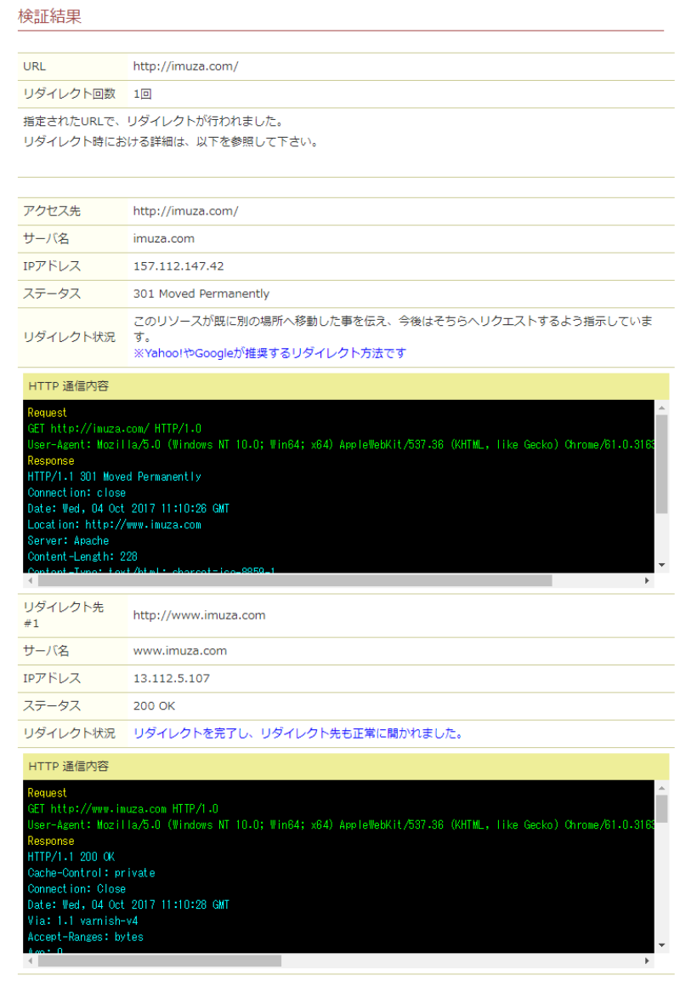Click the このリソースが既に別の場所へ移動 description
680x987 pixels.
click(393, 328)
